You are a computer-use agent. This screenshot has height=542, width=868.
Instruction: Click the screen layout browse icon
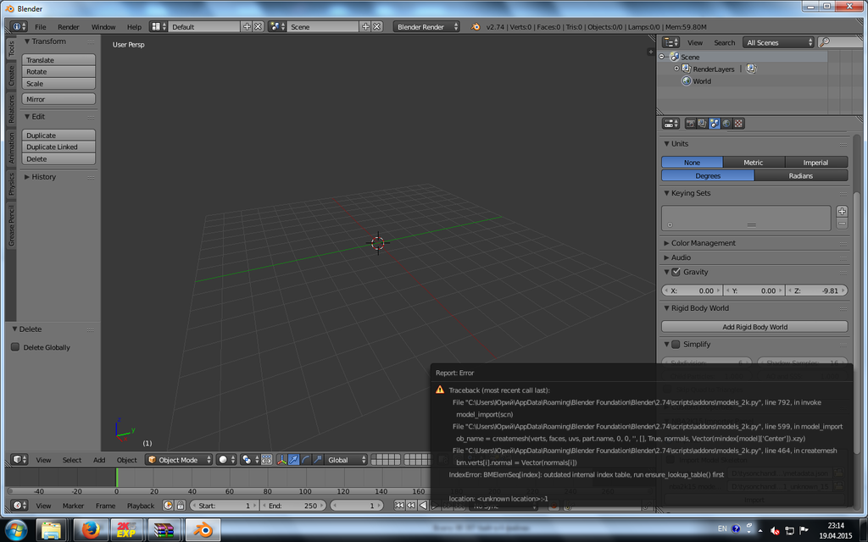pyautogui.click(x=159, y=26)
